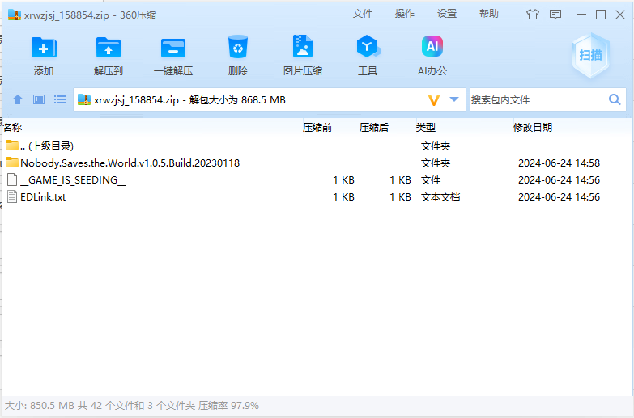
Task: Maximize the 360压缩 window
Action: pyautogui.click(x=601, y=15)
